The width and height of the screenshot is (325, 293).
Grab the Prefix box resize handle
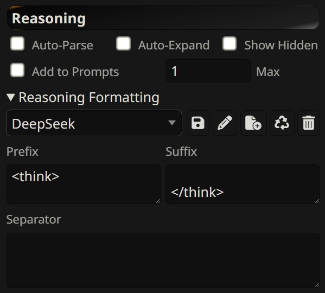click(x=158, y=201)
